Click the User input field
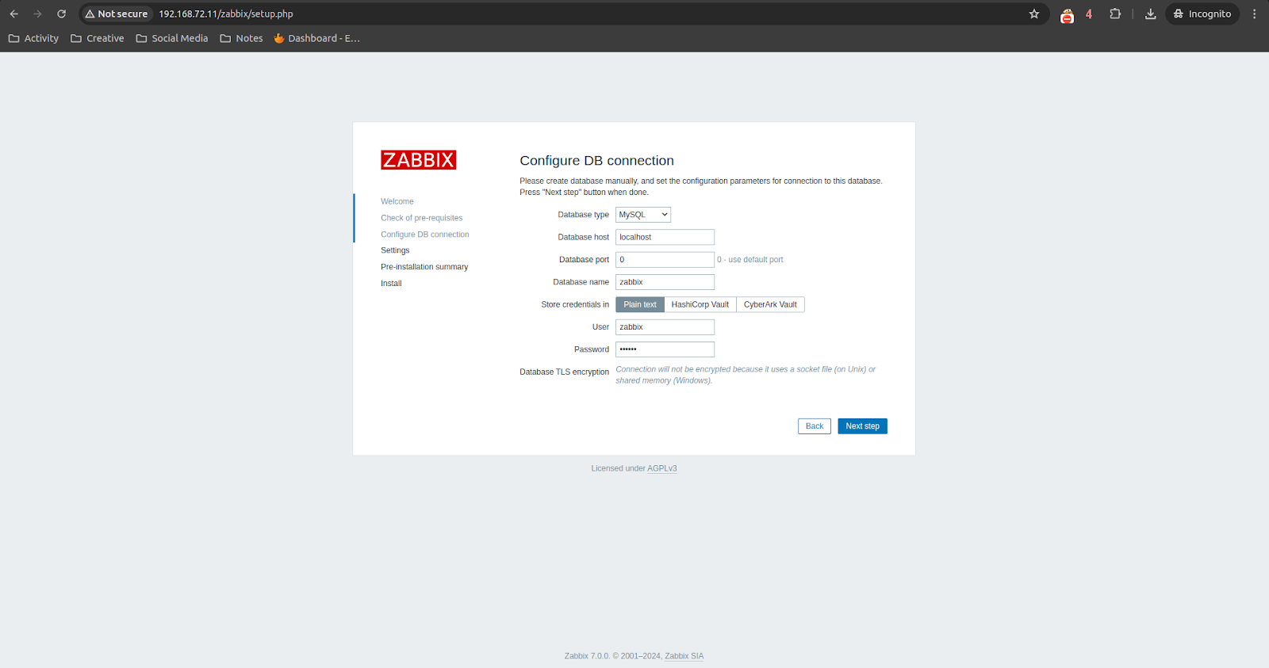 [x=665, y=327]
